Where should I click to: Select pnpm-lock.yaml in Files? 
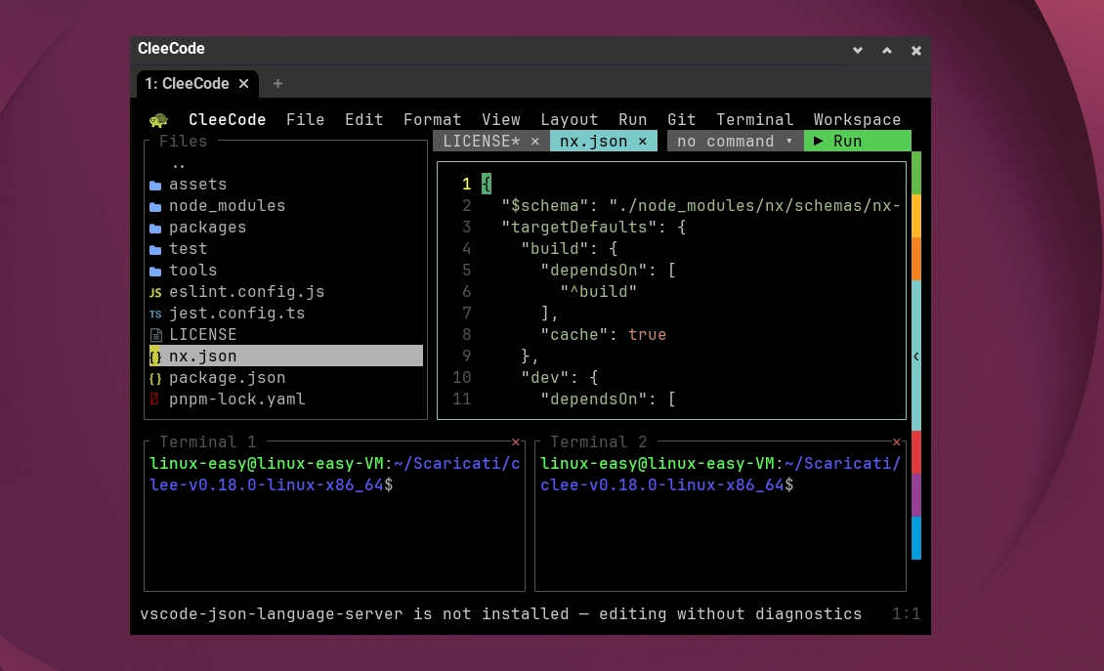pyautogui.click(x=228, y=399)
